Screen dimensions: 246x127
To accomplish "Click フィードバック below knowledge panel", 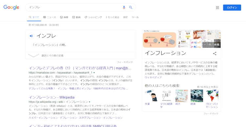I will [211, 114].
